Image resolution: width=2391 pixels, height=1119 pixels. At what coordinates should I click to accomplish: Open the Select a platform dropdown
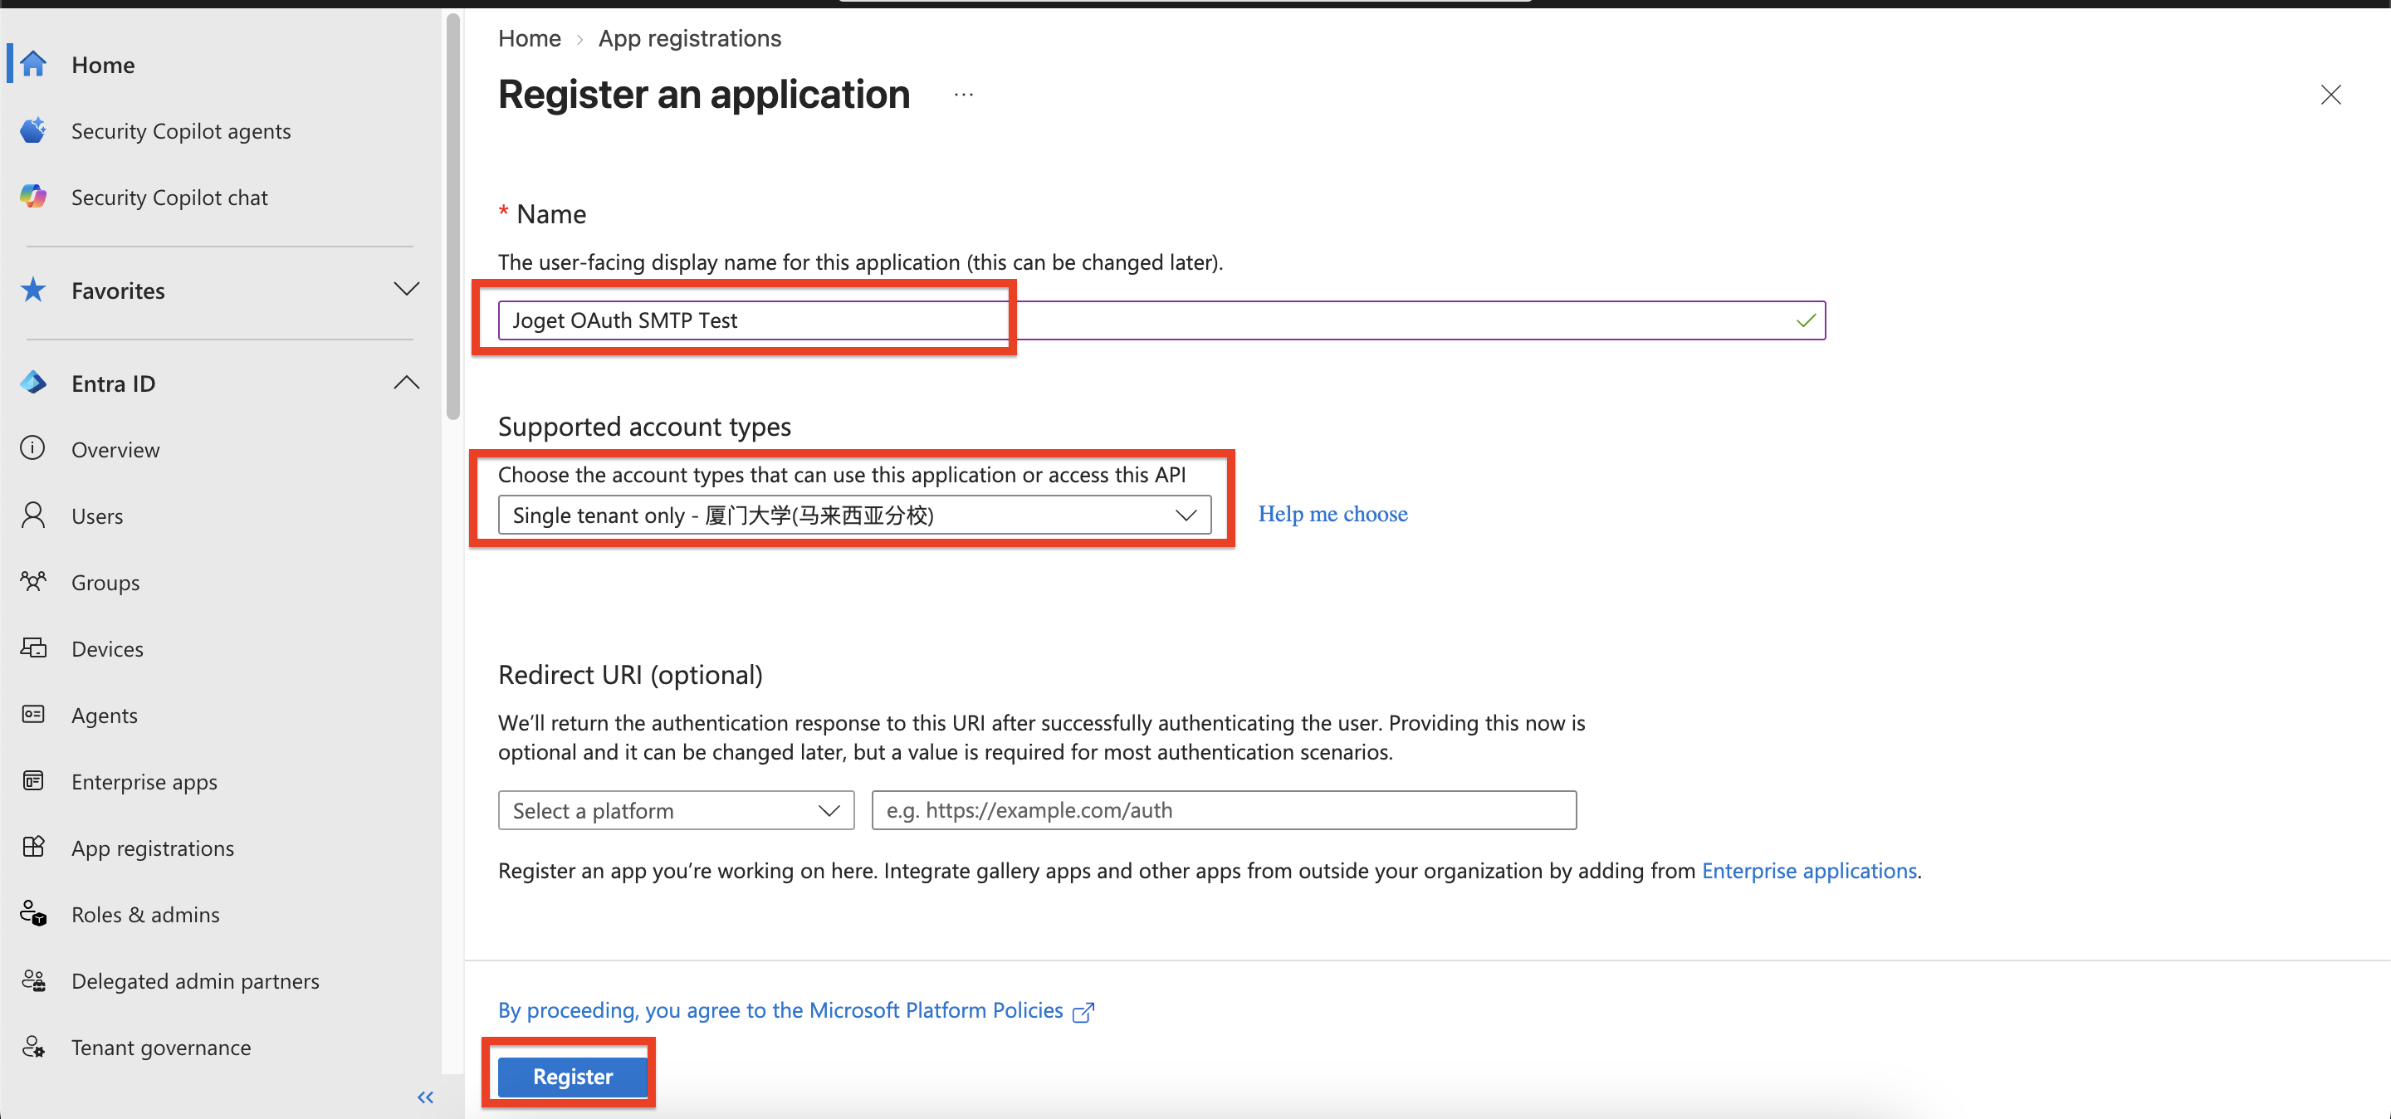[676, 810]
